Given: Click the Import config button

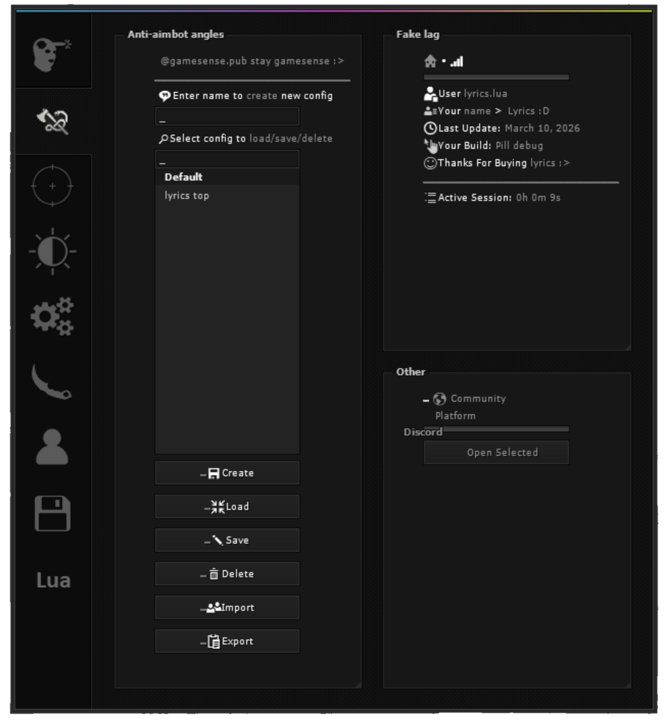Looking at the screenshot, I should click(227, 608).
